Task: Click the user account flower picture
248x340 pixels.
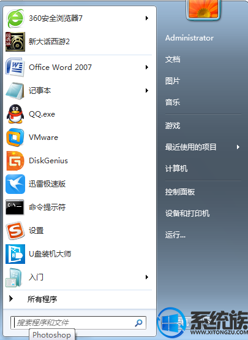Action: [203, 9]
